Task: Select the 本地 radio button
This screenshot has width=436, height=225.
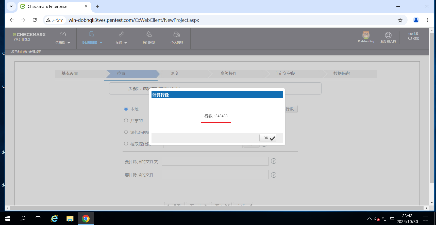Action: tap(126, 109)
